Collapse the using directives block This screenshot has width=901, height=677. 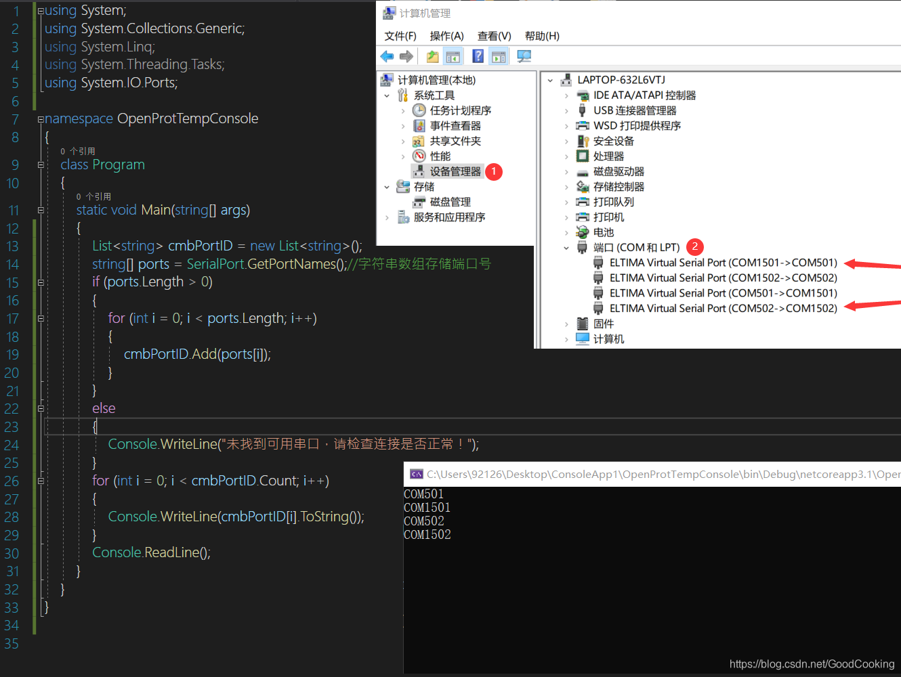[41, 11]
